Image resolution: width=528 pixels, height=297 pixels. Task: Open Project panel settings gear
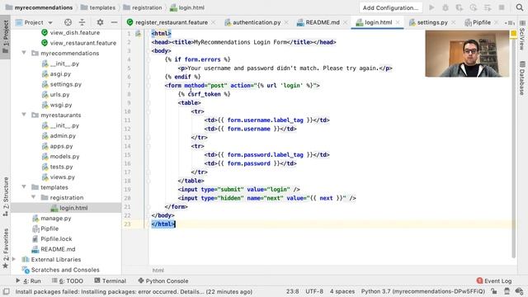(100, 22)
